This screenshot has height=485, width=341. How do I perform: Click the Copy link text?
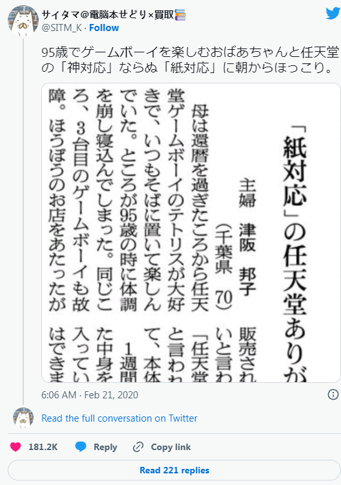pos(170,447)
